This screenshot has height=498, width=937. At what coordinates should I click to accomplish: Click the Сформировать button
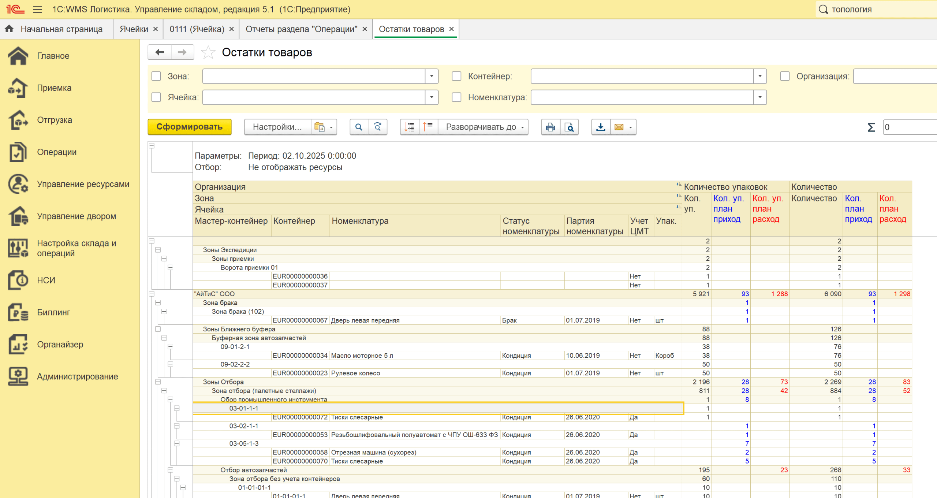click(x=189, y=127)
